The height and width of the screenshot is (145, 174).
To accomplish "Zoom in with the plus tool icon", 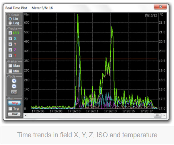I will click(x=14, y=81).
